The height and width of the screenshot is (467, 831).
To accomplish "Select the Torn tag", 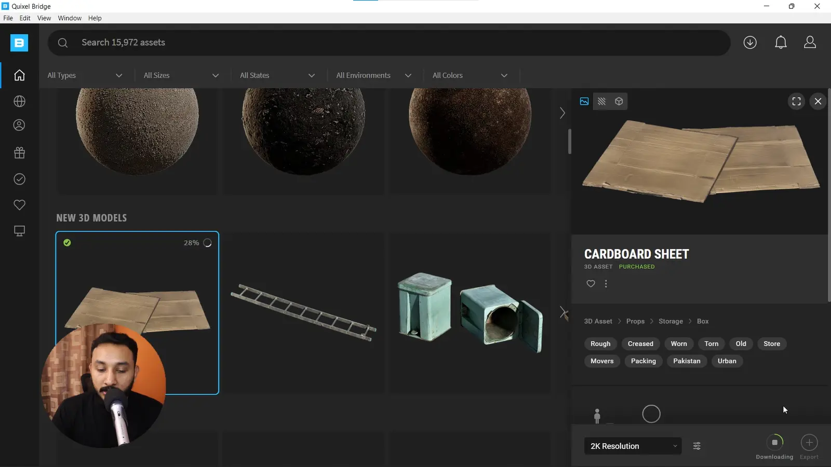I will point(712,344).
